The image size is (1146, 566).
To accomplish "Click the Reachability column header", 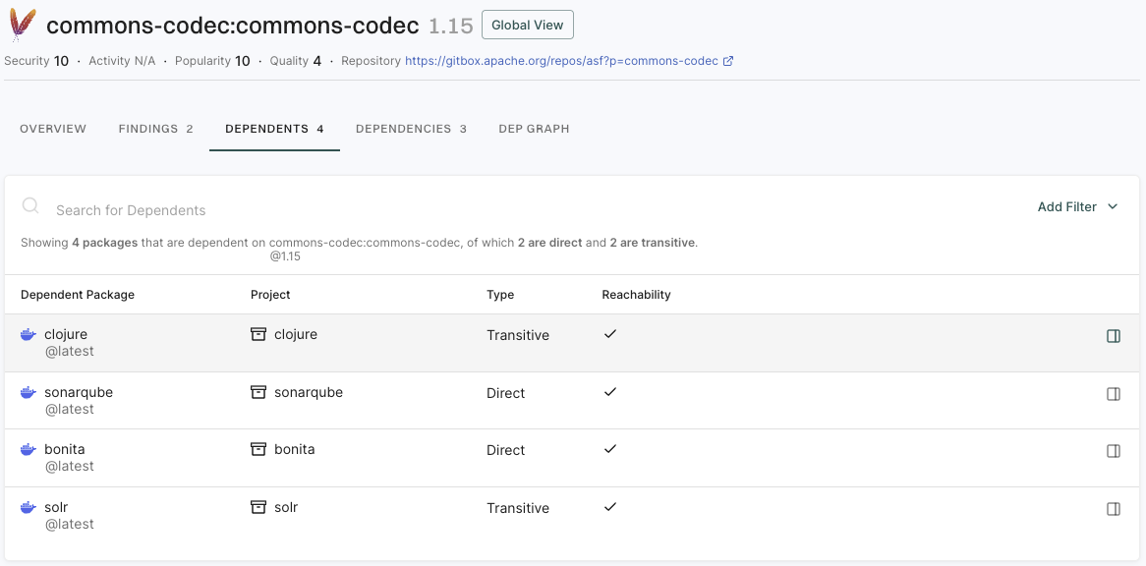I will point(636,295).
